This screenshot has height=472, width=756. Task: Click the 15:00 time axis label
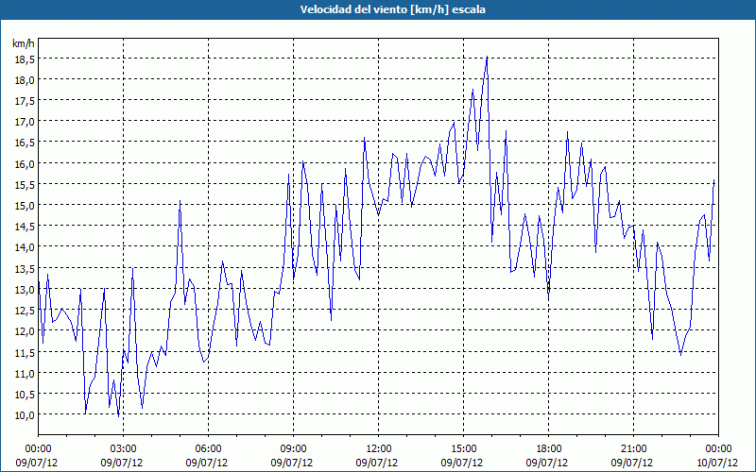[x=463, y=449]
